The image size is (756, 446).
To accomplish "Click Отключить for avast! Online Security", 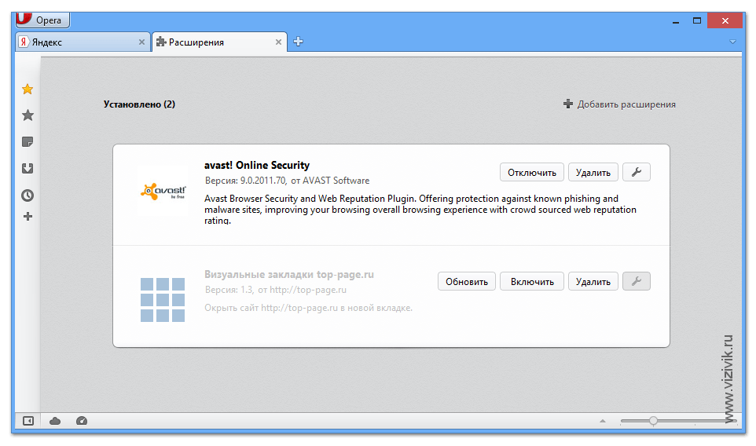I will (x=532, y=173).
